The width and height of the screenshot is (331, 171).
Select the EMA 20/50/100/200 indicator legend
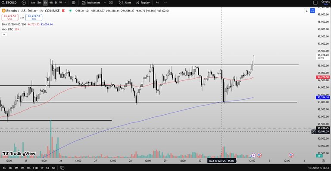point(14,24)
